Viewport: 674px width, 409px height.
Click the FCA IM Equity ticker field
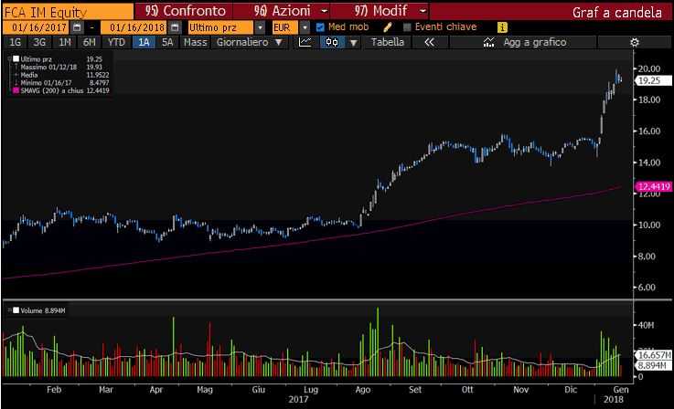pyautogui.click(x=68, y=12)
